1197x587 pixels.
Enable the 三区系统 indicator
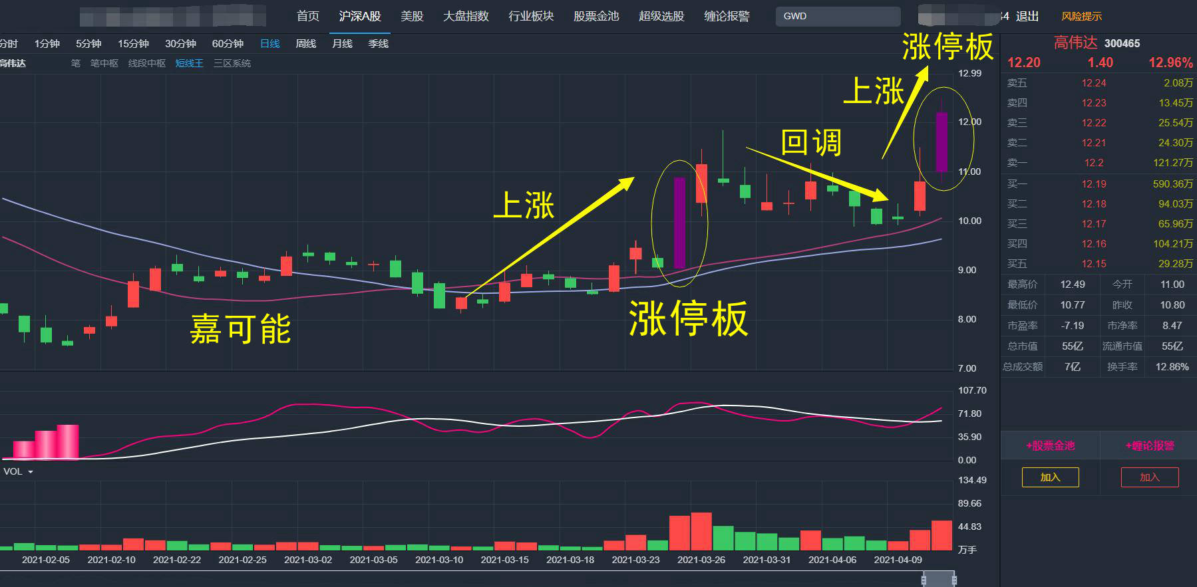click(x=232, y=63)
